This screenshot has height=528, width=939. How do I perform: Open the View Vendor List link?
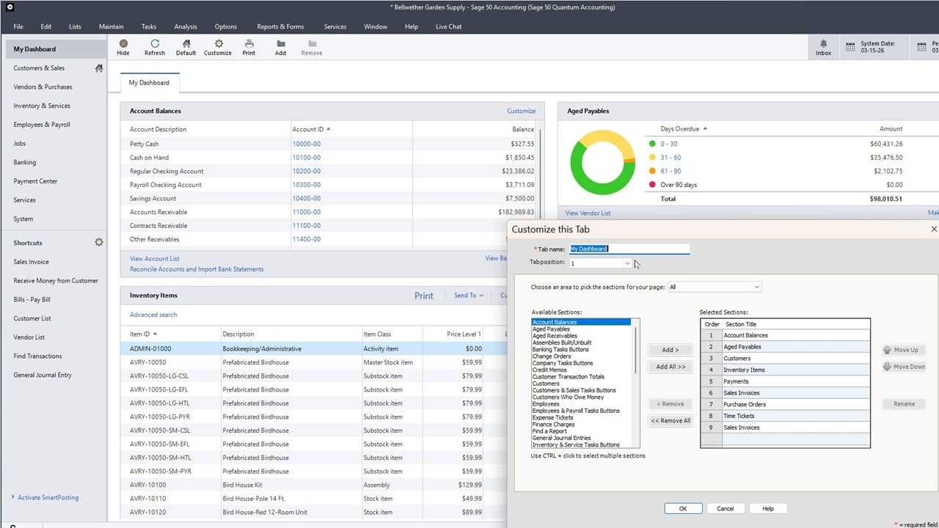(588, 213)
